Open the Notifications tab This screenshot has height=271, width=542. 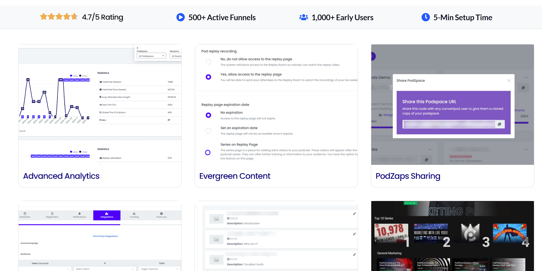[x=79, y=215]
